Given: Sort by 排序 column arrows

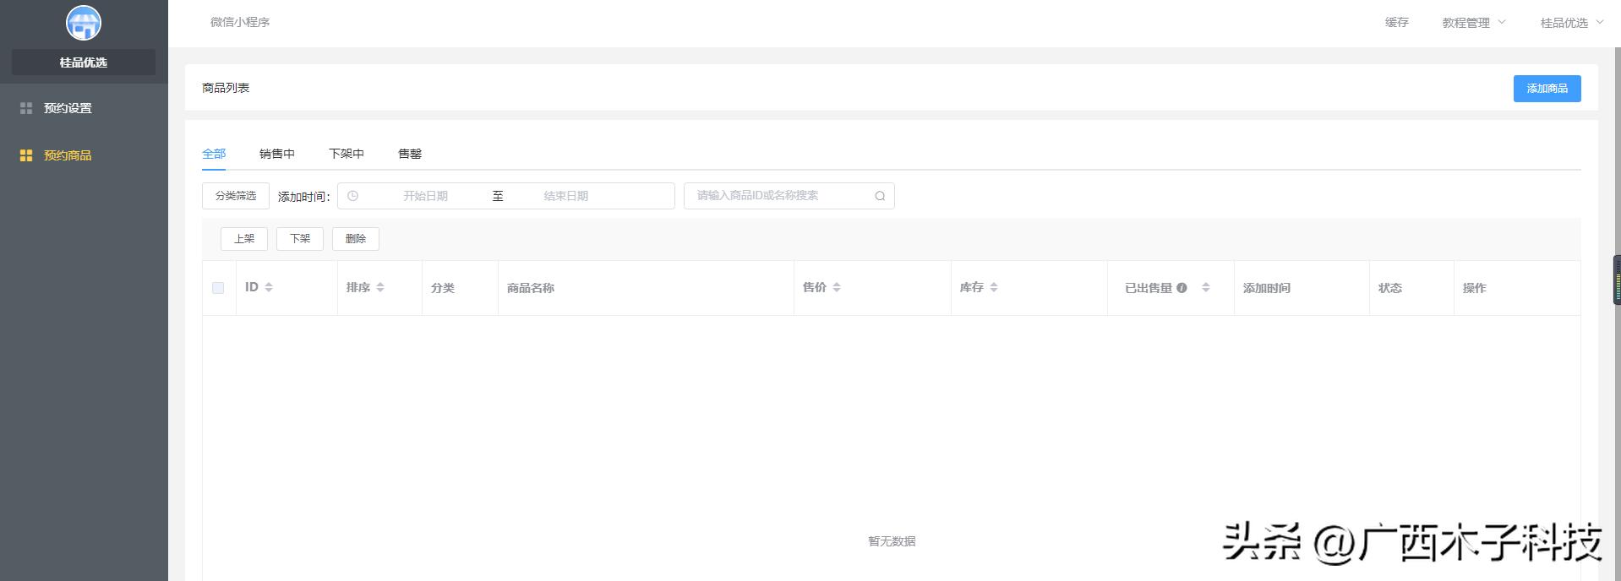Looking at the screenshot, I should click(380, 288).
